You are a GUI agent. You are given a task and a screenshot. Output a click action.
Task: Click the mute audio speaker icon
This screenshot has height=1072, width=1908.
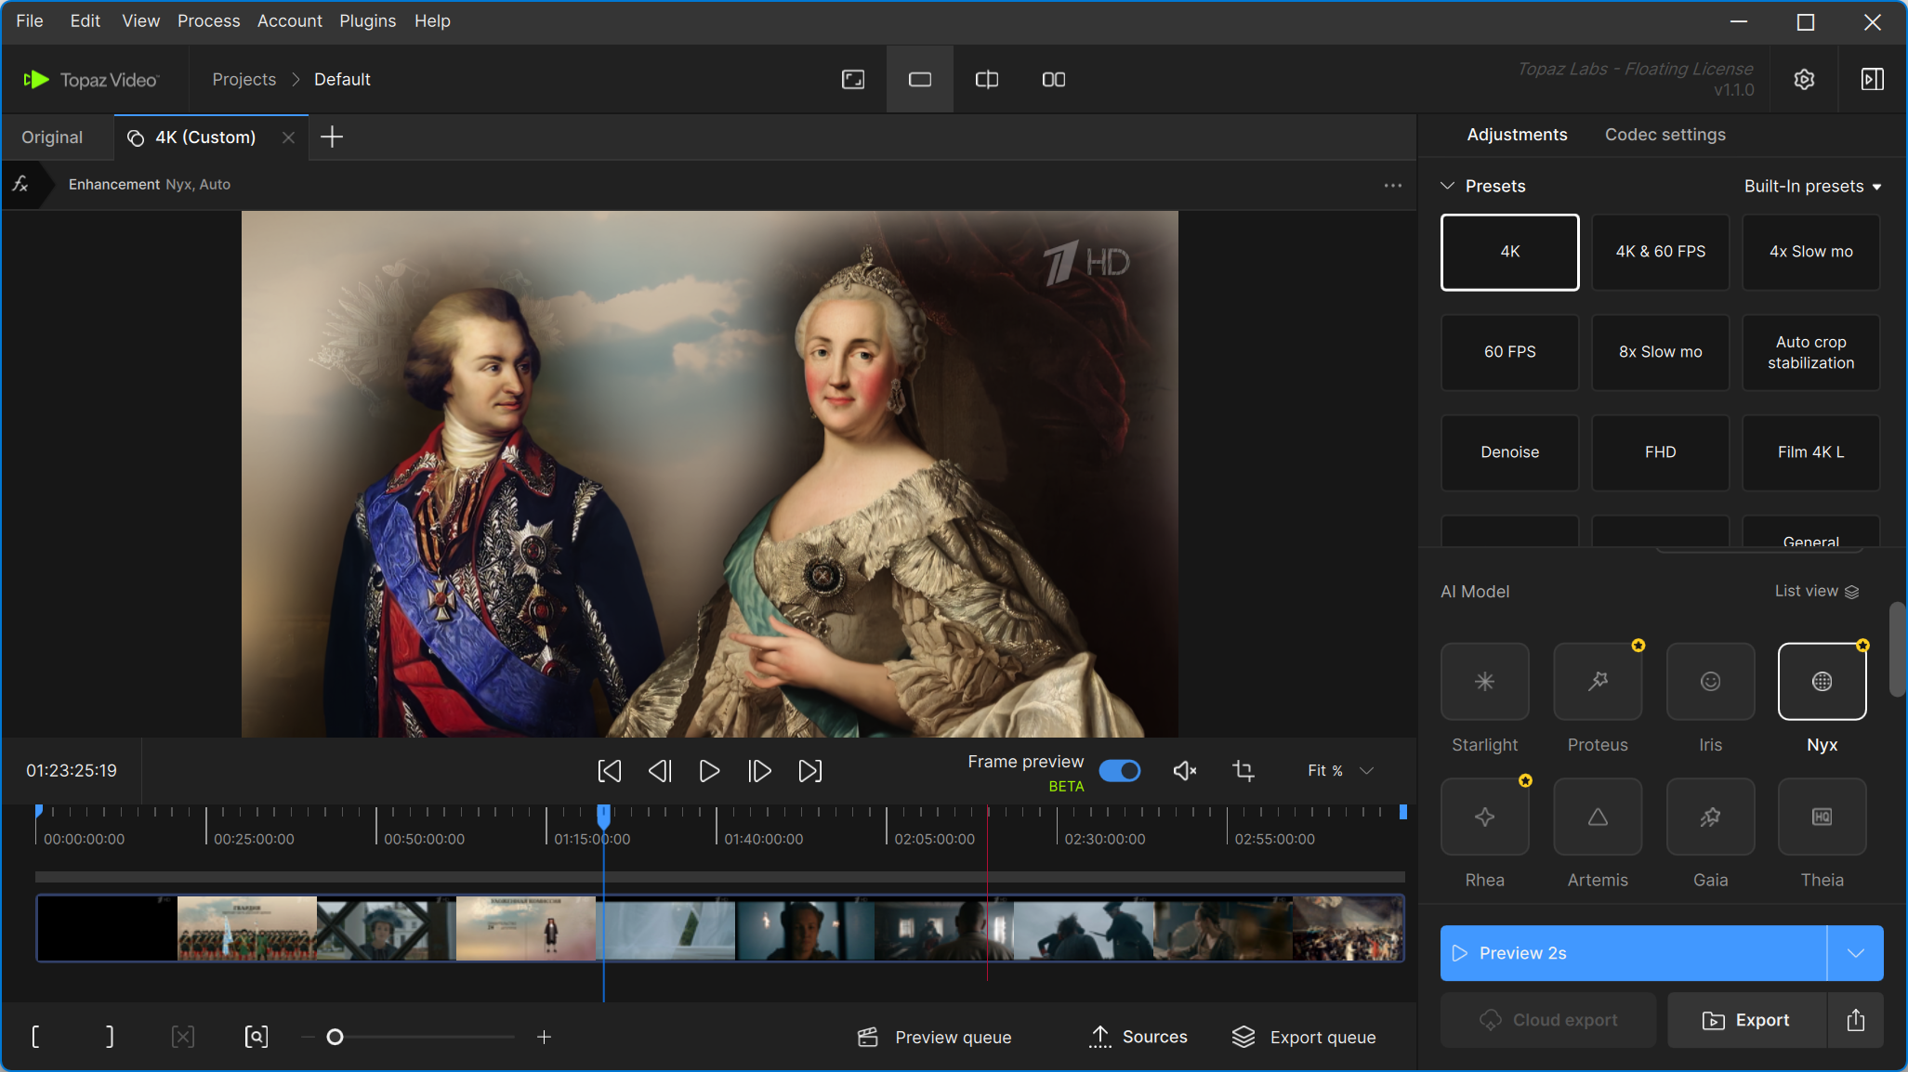click(1184, 770)
